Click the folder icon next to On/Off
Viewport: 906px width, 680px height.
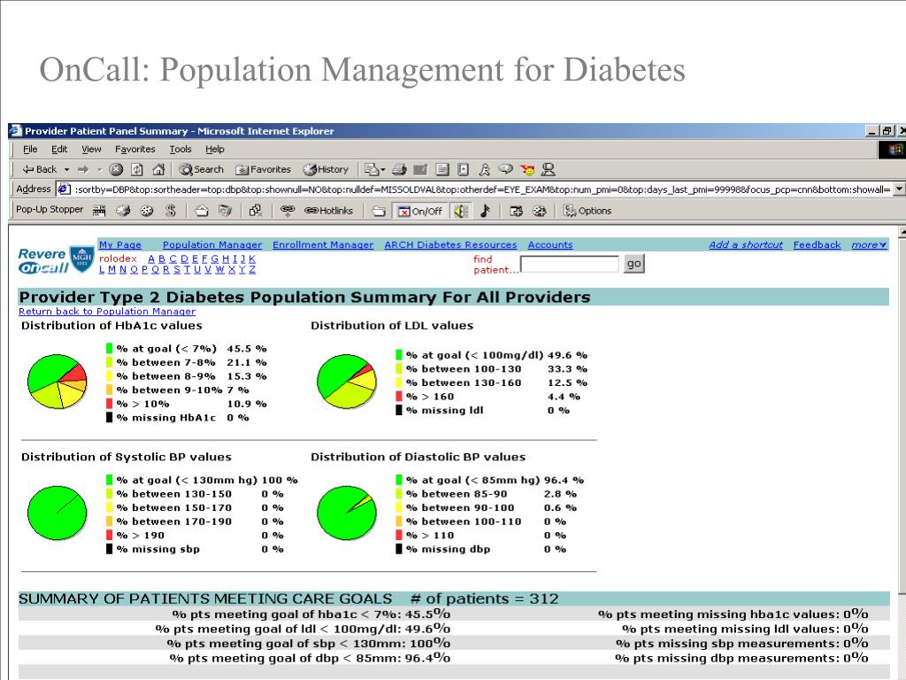(x=379, y=211)
